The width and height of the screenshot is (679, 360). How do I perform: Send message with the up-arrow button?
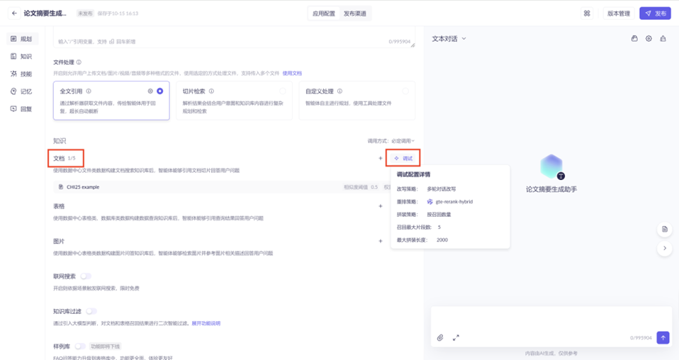coord(663,338)
